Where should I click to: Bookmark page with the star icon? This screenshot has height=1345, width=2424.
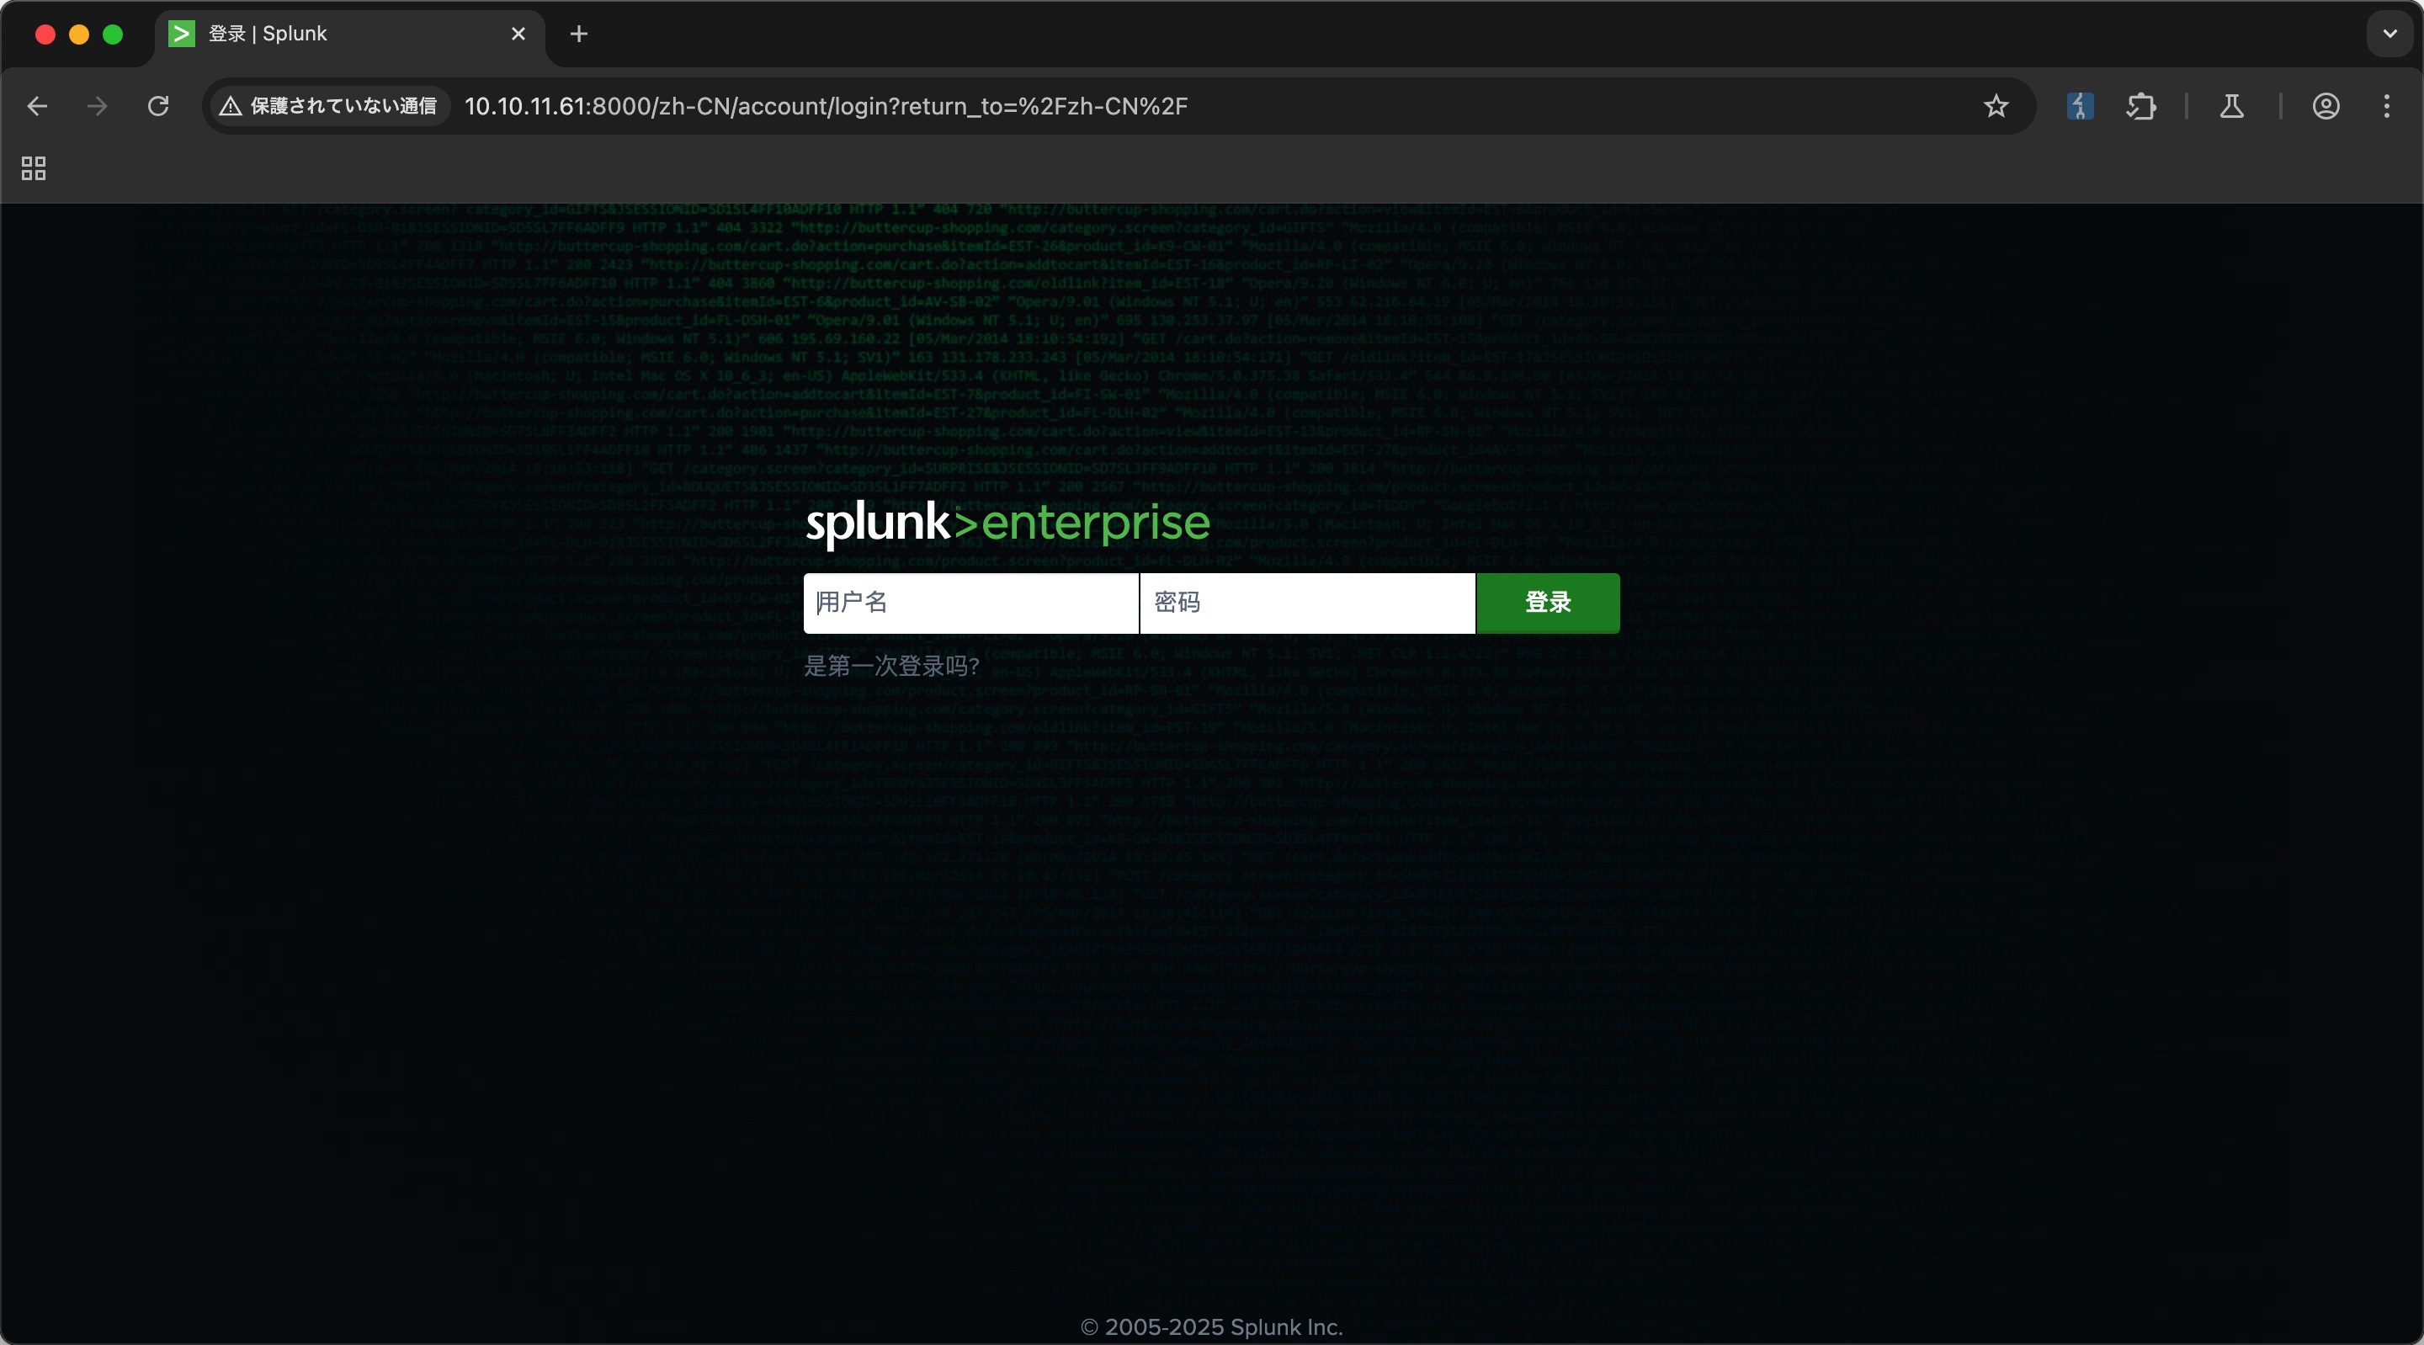point(1996,106)
